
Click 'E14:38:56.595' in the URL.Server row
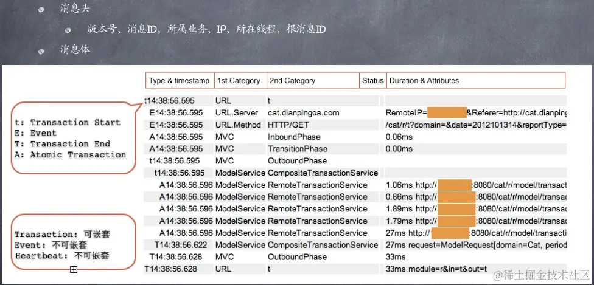click(176, 113)
